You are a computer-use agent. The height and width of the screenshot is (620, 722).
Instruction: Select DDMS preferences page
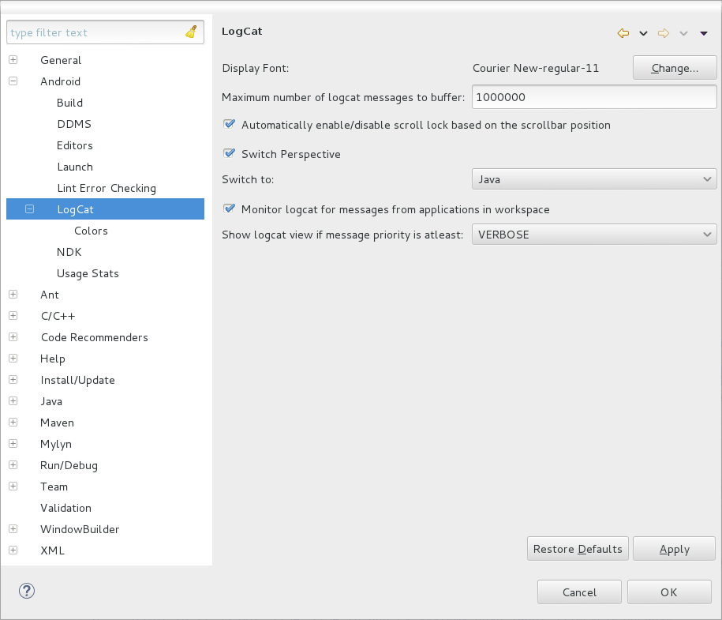point(74,124)
